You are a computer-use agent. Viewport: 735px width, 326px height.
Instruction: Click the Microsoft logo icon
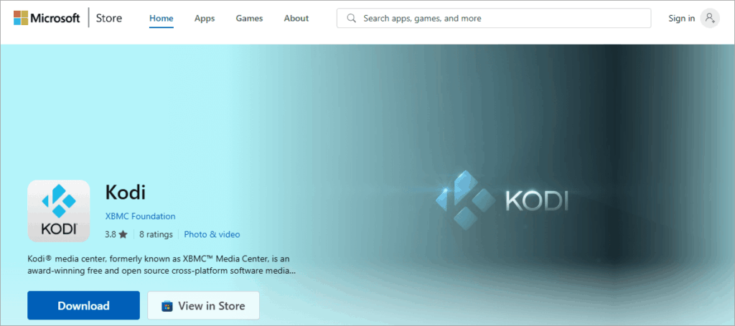(x=21, y=18)
